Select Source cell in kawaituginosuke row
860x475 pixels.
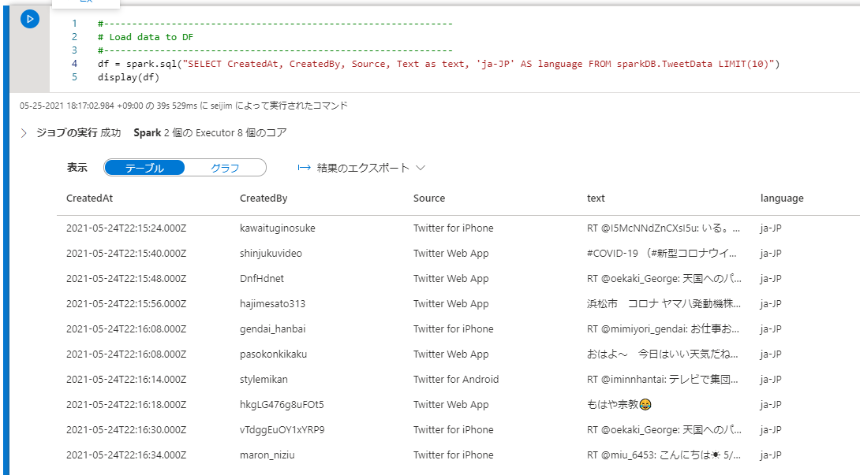(453, 228)
